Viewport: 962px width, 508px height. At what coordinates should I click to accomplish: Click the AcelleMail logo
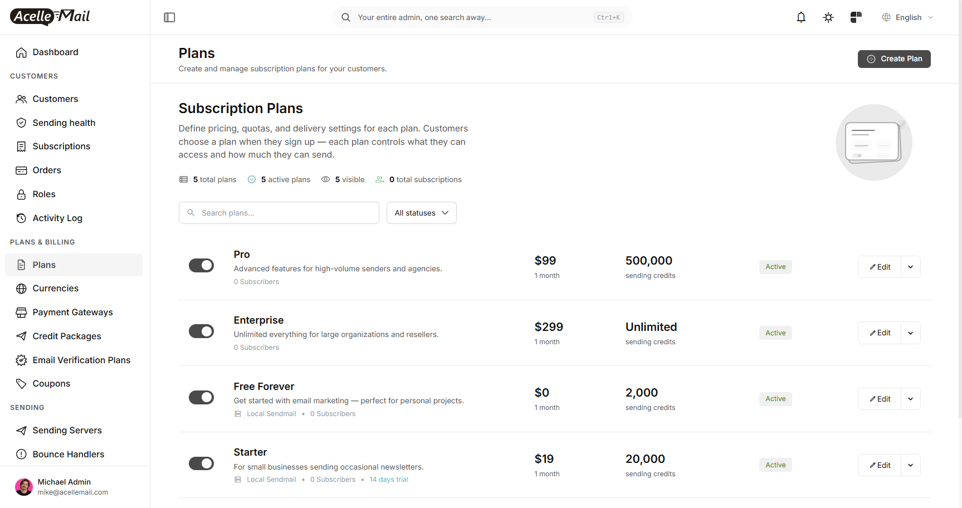pos(50,17)
